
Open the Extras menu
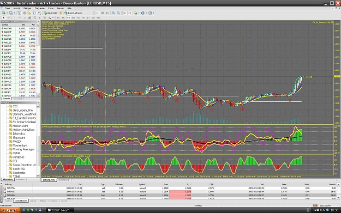(x=51, y=8)
